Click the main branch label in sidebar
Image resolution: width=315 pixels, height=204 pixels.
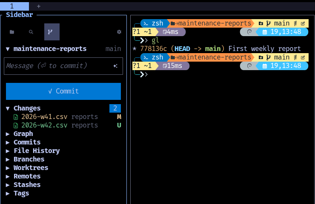point(113,49)
